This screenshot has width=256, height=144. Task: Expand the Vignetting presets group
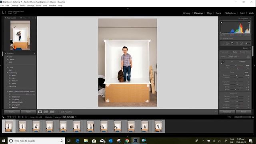coord(7,86)
